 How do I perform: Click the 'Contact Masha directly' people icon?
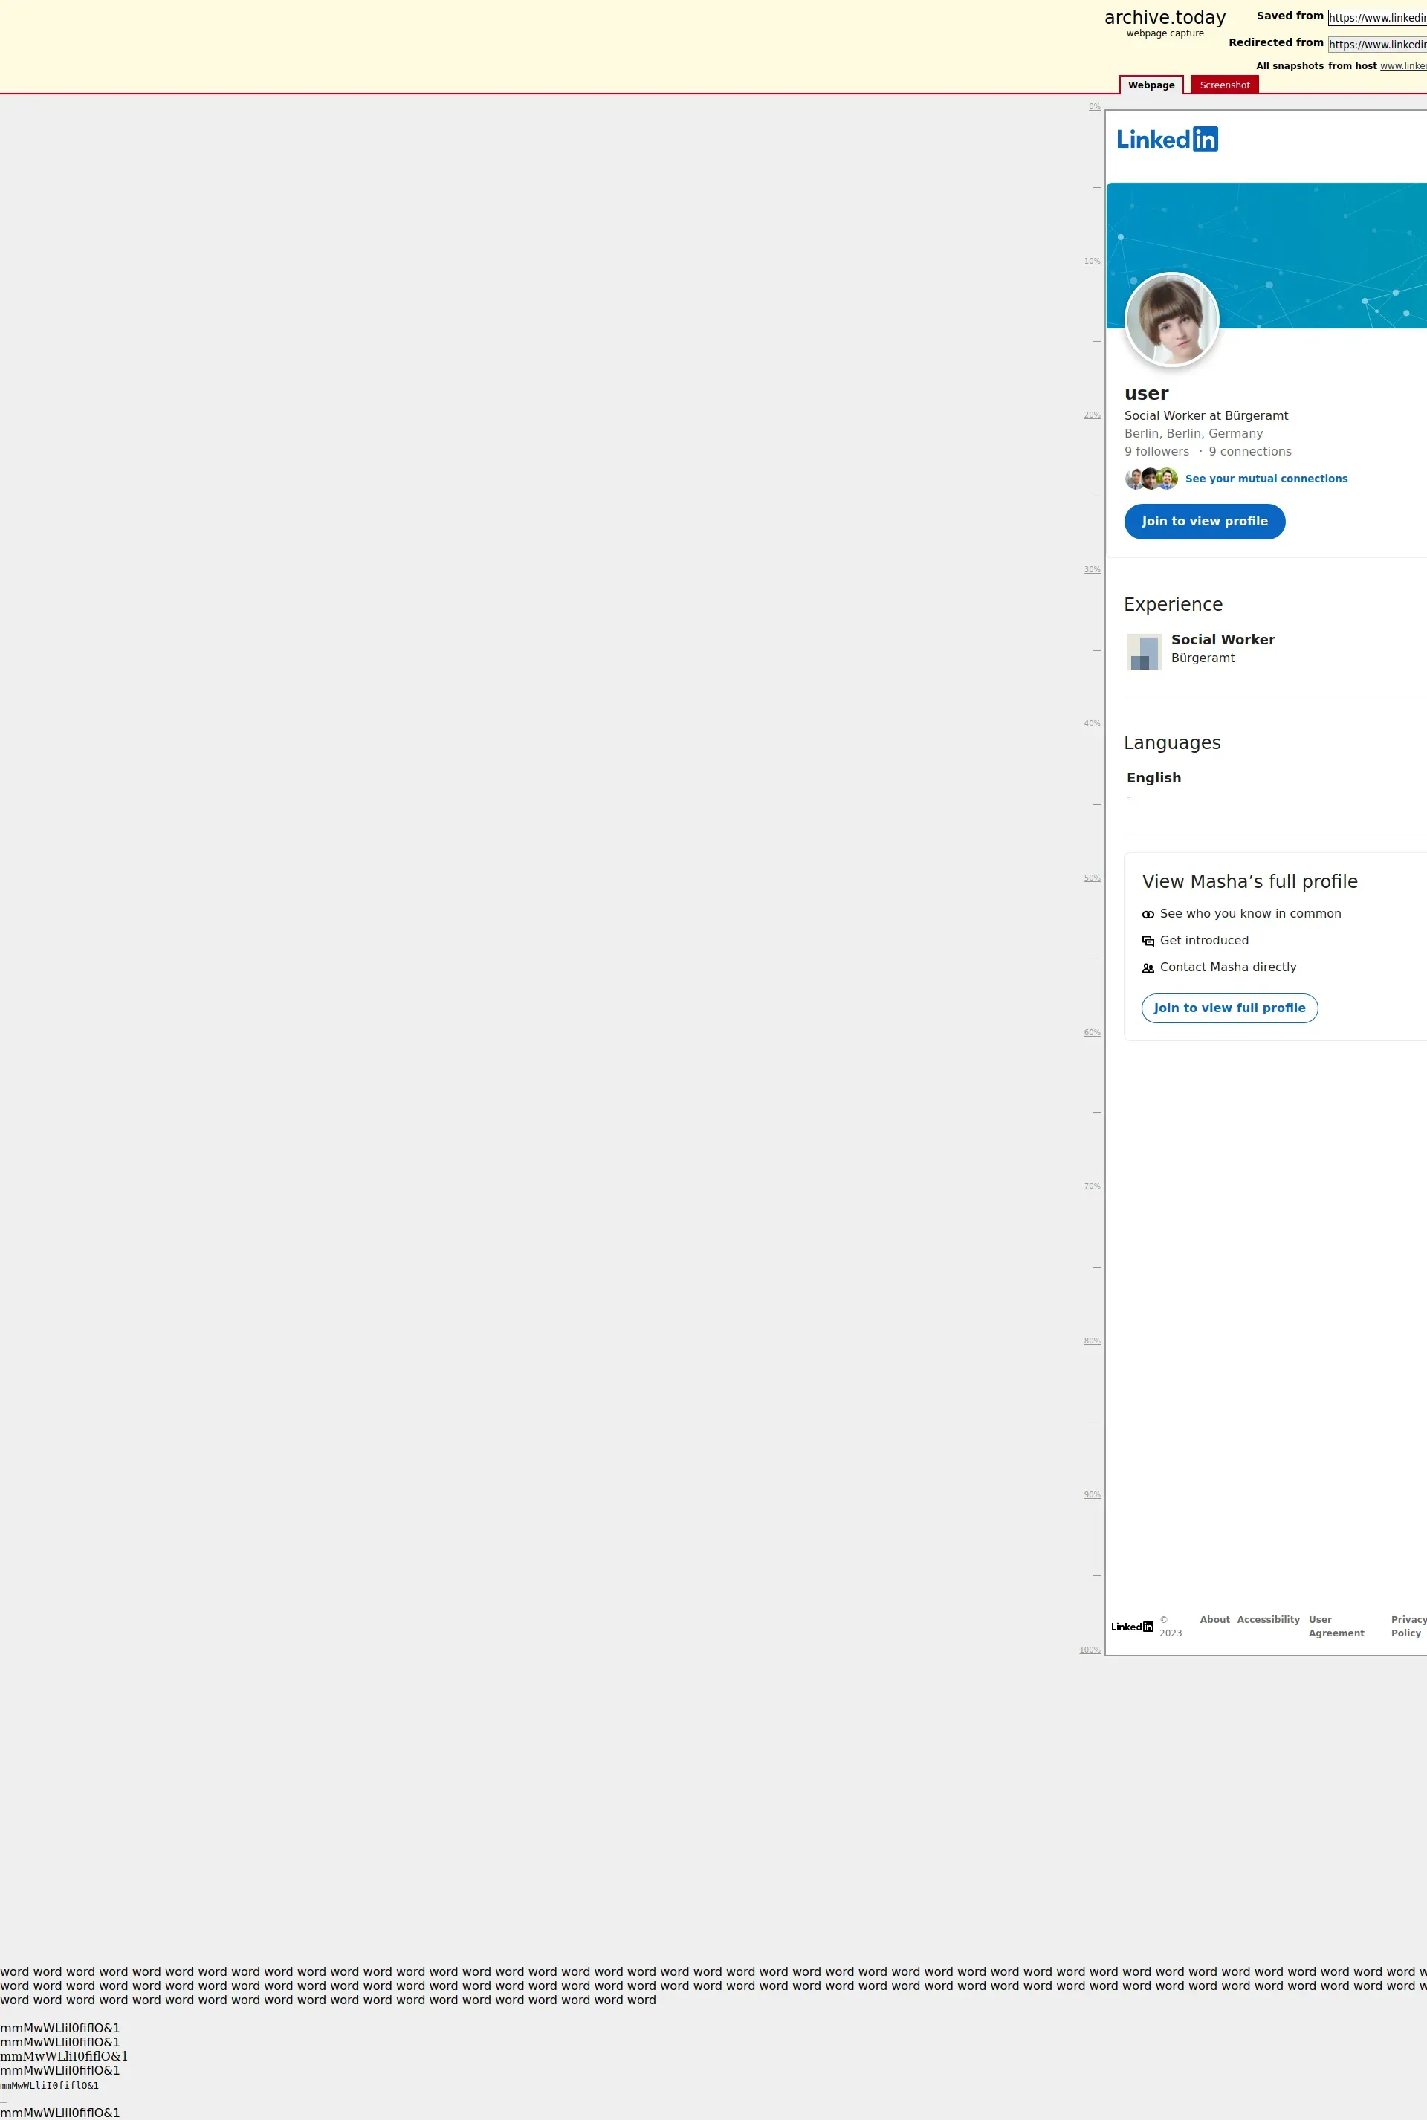1148,968
